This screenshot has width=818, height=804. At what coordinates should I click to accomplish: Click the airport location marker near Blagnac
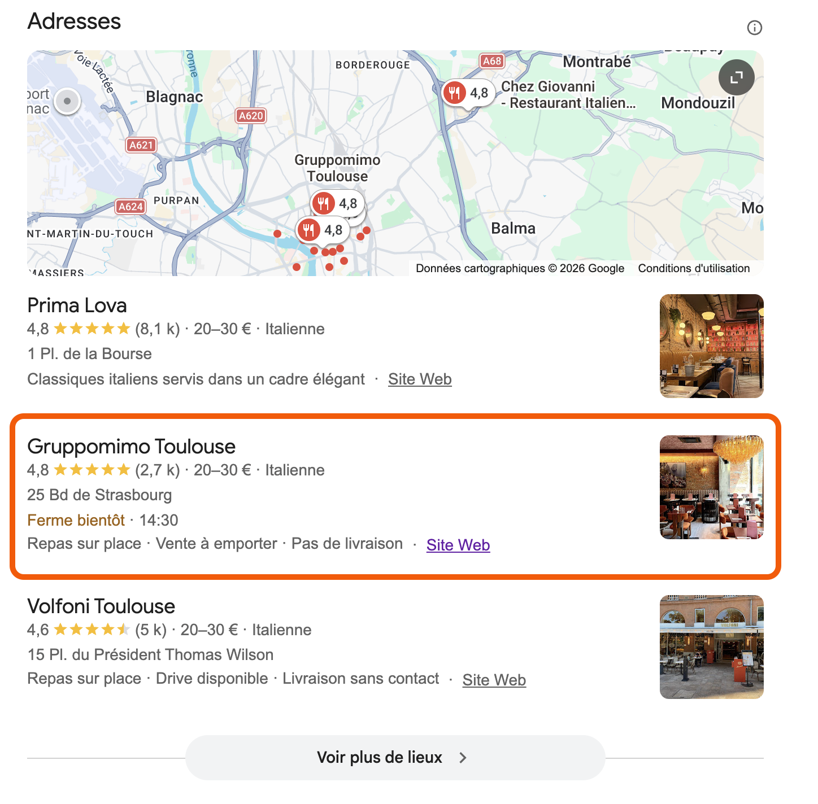[67, 102]
